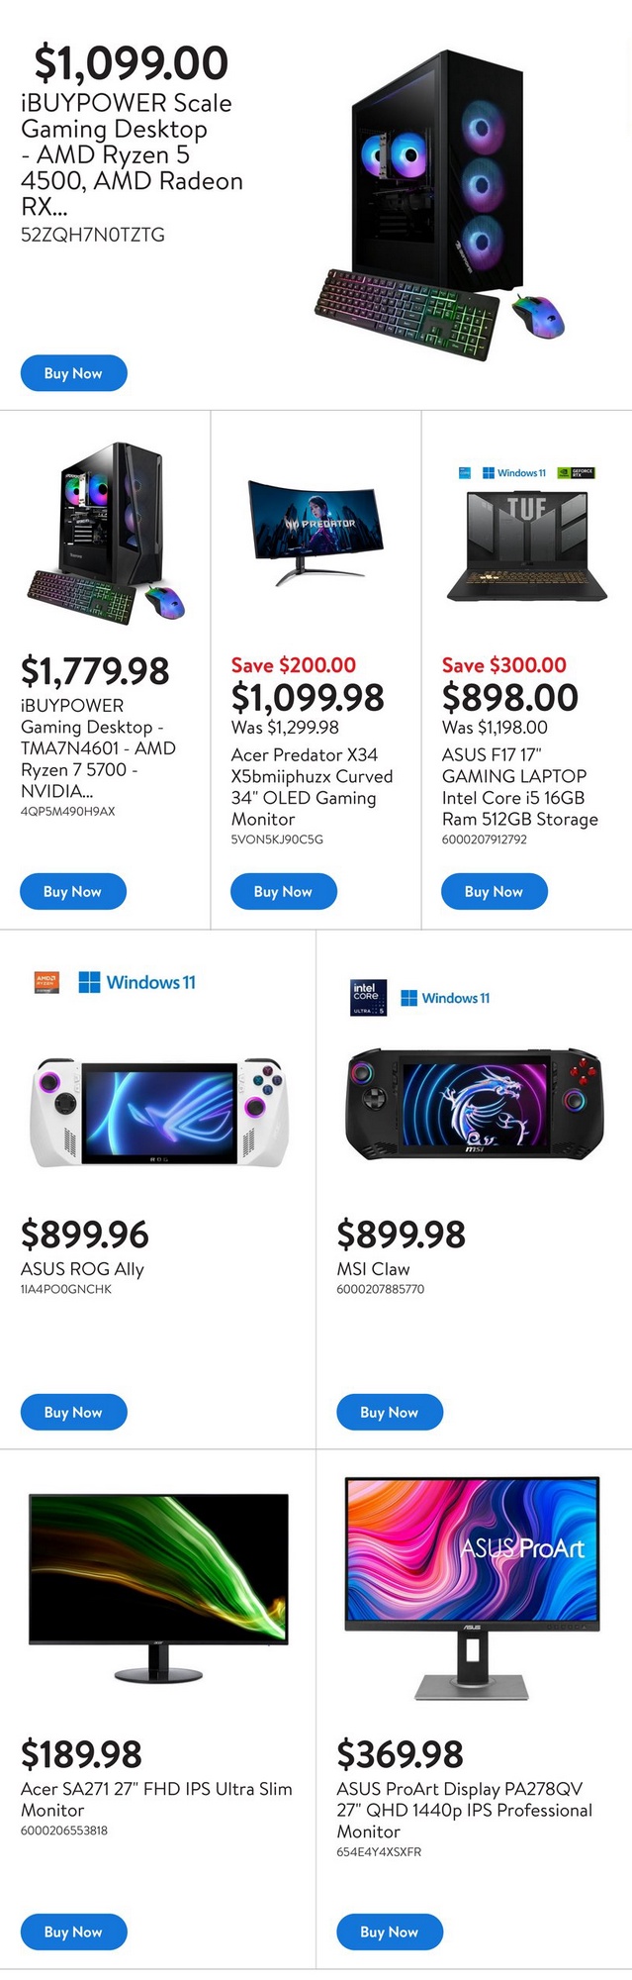
Task: Click the Intel Core Ultra 5 badge
Action: [368, 998]
